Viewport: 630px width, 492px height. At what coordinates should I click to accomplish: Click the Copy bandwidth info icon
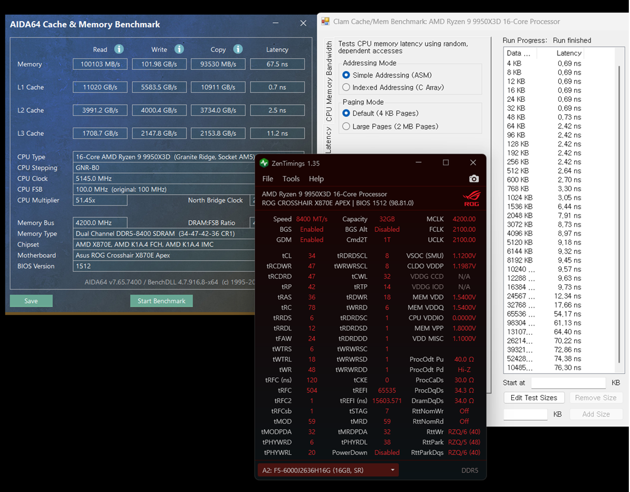click(238, 49)
